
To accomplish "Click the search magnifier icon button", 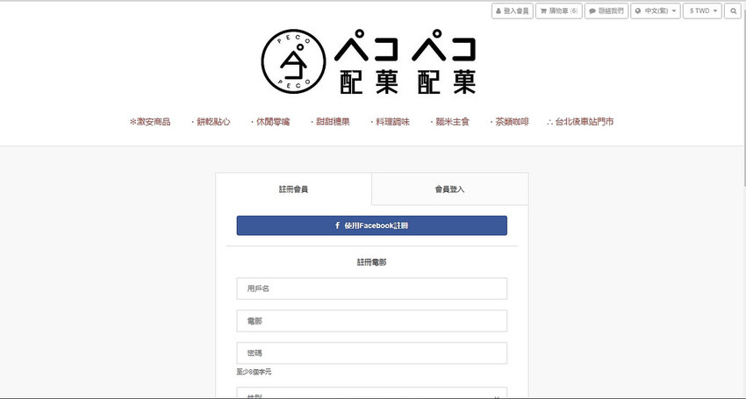I will [733, 11].
